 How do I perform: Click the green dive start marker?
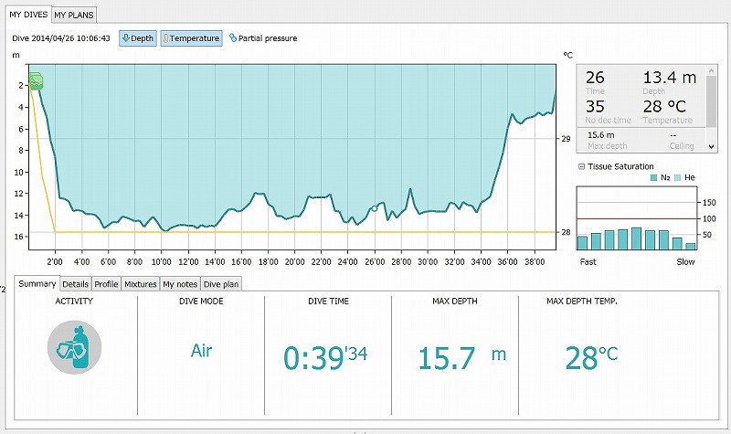[x=36, y=81]
